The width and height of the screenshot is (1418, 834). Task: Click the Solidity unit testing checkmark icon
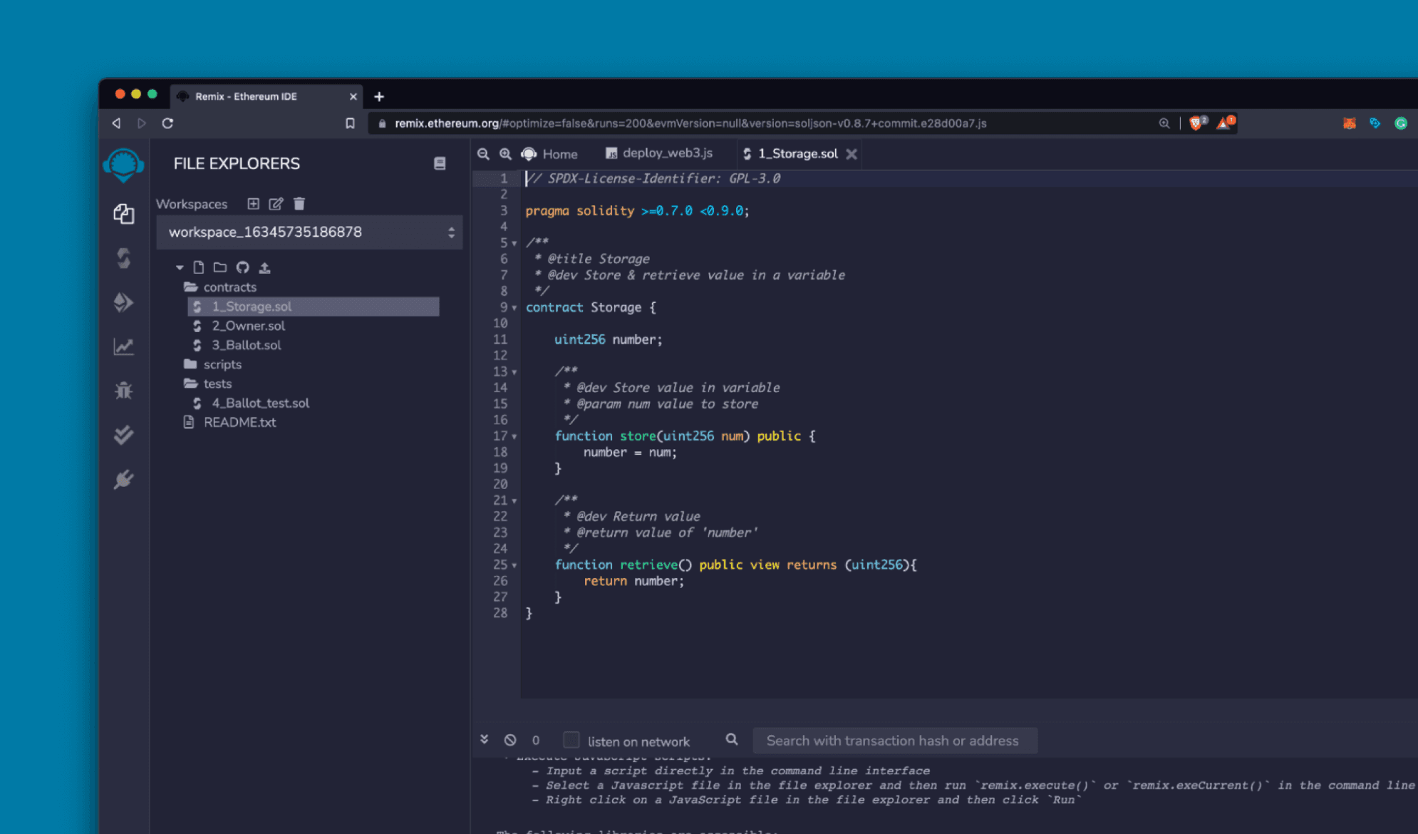coord(124,435)
